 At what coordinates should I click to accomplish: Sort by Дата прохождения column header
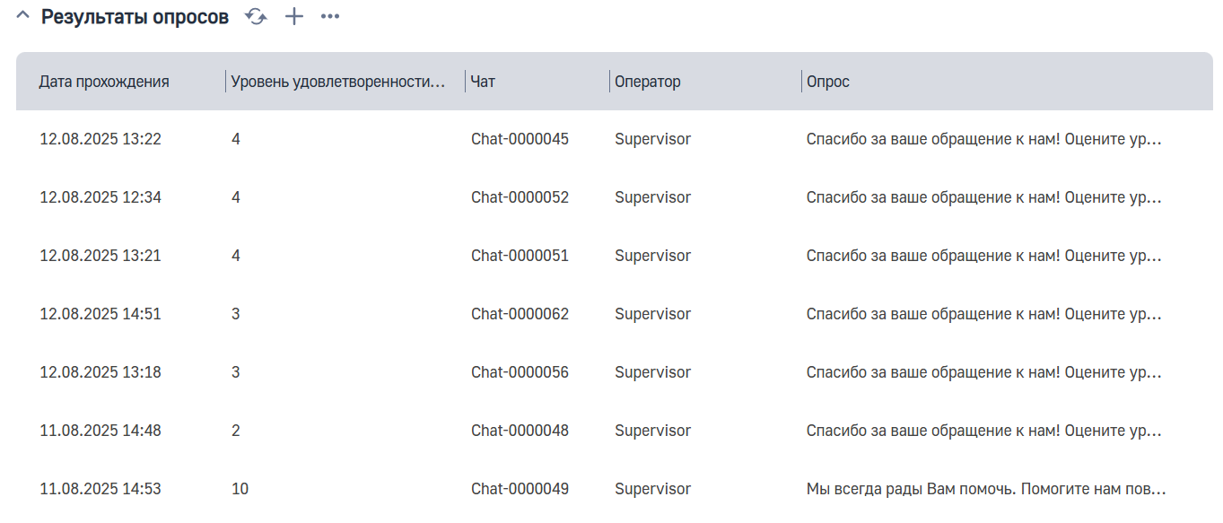coord(104,82)
